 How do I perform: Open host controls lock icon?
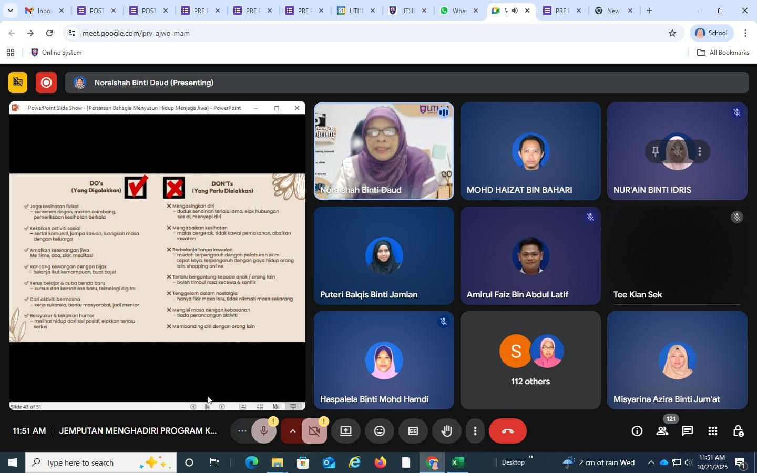[738, 431]
